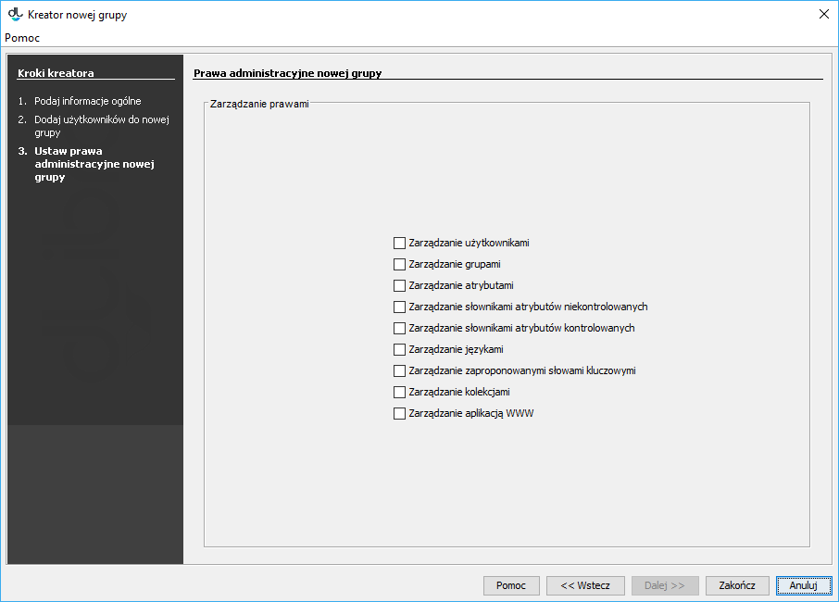839x602 pixels.
Task: Click the Kroki kreatora heading
Action: [x=56, y=73]
